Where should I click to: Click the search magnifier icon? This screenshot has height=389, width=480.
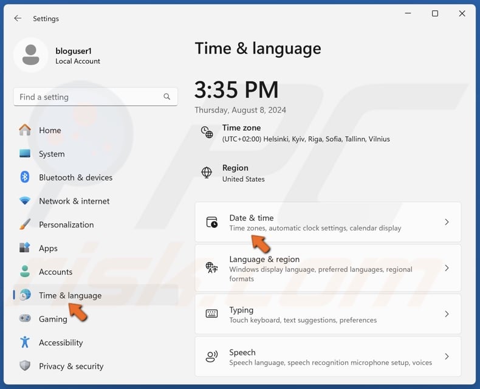167,97
